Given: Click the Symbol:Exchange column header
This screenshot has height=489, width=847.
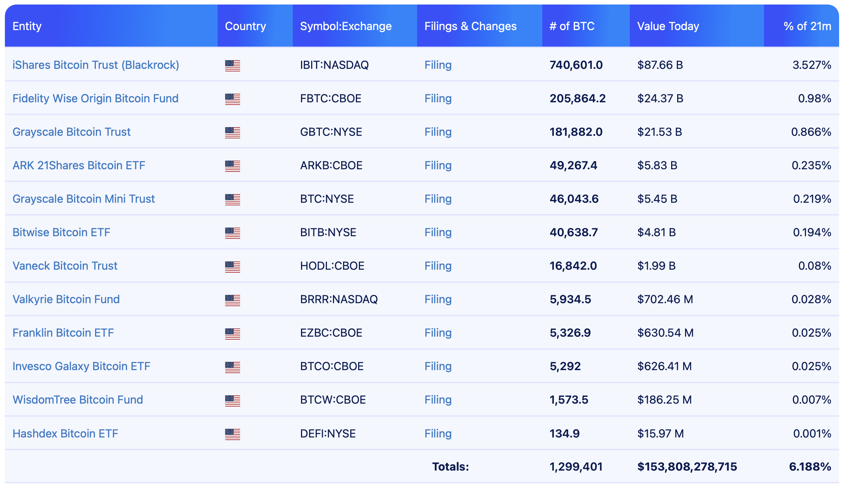Looking at the screenshot, I should (346, 26).
